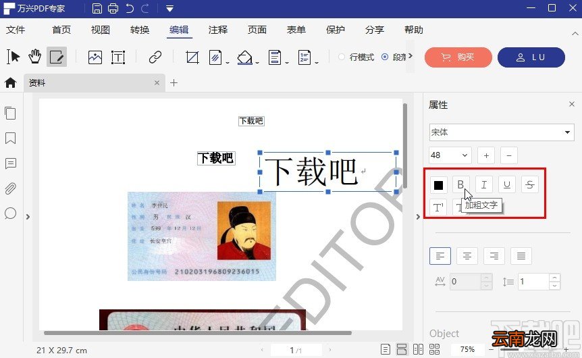Switch to the 视图 tab

pyautogui.click(x=100, y=30)
